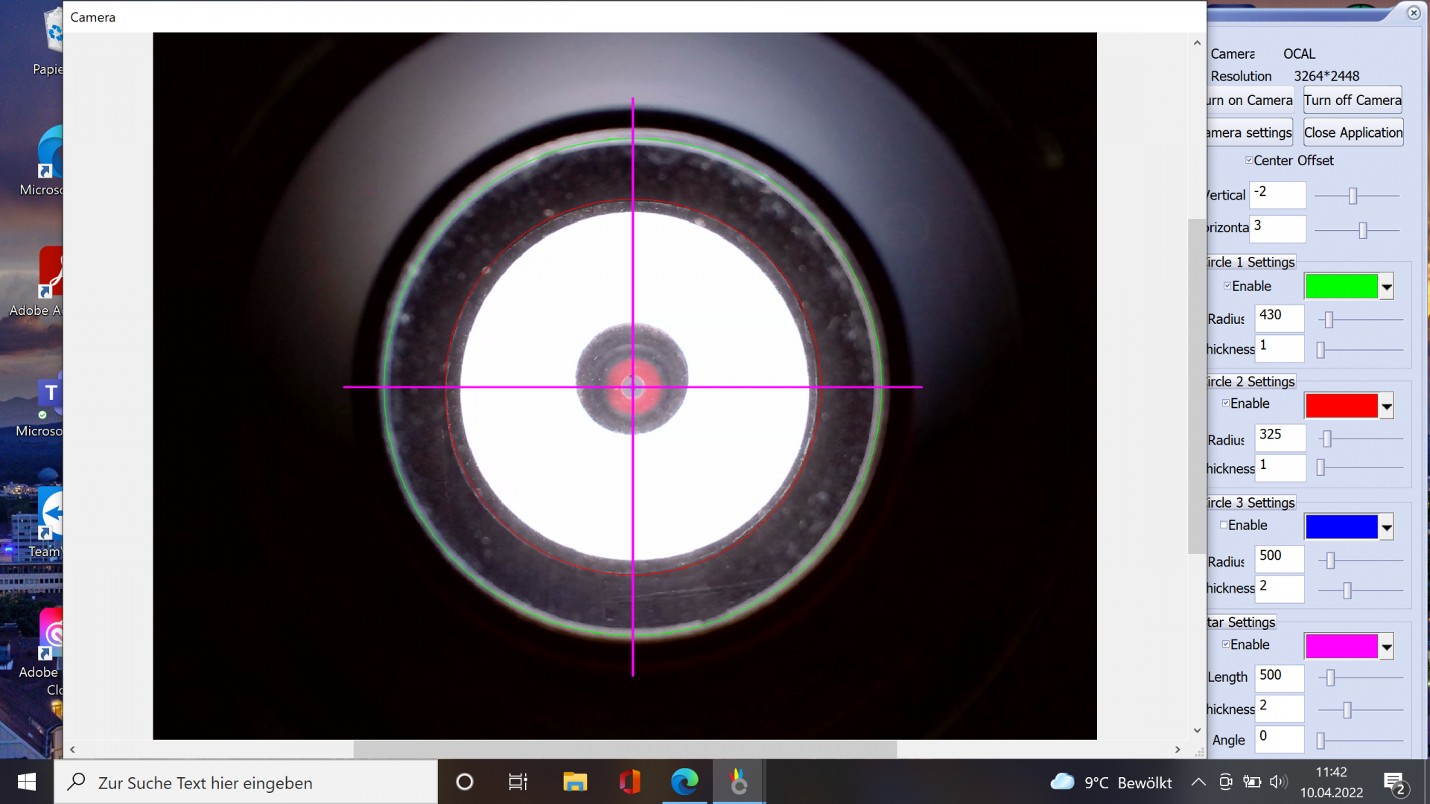Click the volume speaker tray icon

pyautogui.click(x=1278, y=782)
